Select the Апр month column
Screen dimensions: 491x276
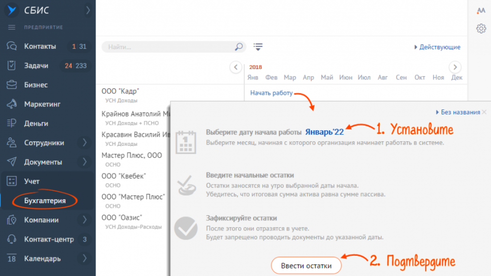[x=308, y=77]
